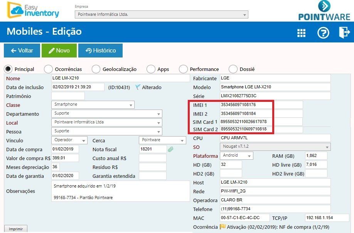Click the SIM Card 2 field

(261, 129)
